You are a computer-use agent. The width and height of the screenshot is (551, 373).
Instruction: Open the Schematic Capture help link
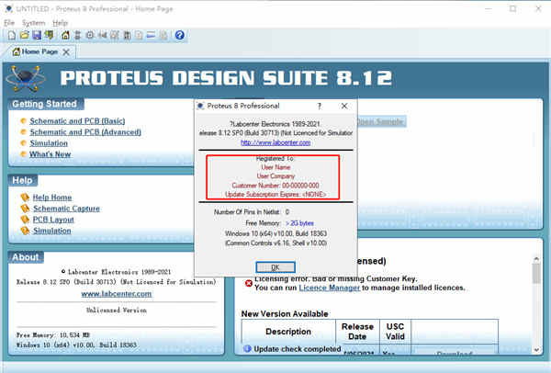point(66,209)
